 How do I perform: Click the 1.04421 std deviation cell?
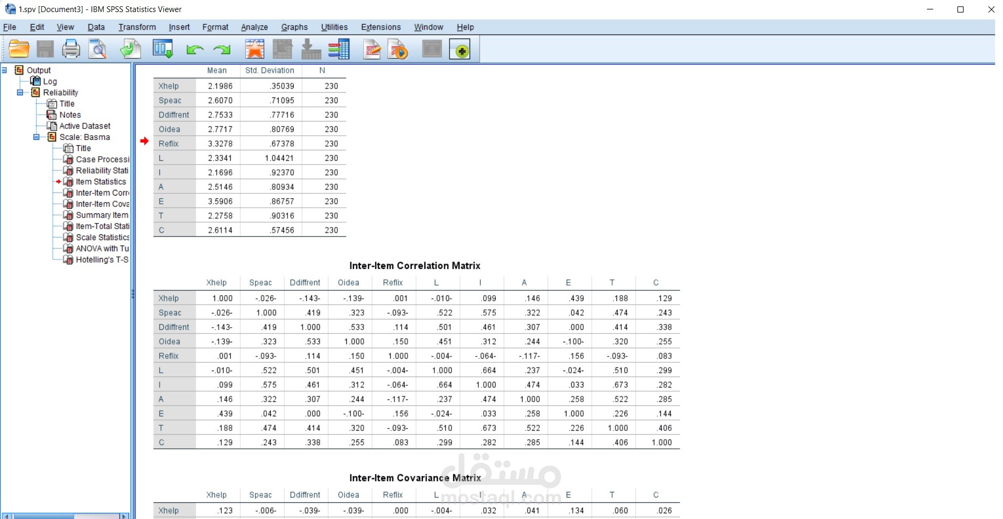[280, 158]
